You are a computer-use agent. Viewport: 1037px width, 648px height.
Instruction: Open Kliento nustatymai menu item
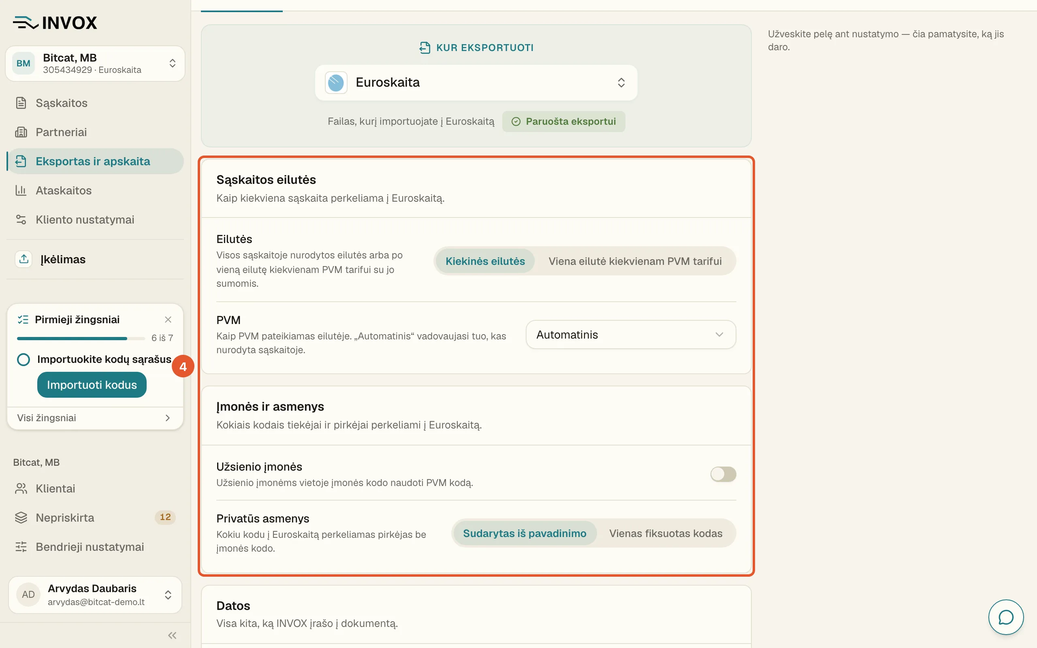(x=95, y=220)
